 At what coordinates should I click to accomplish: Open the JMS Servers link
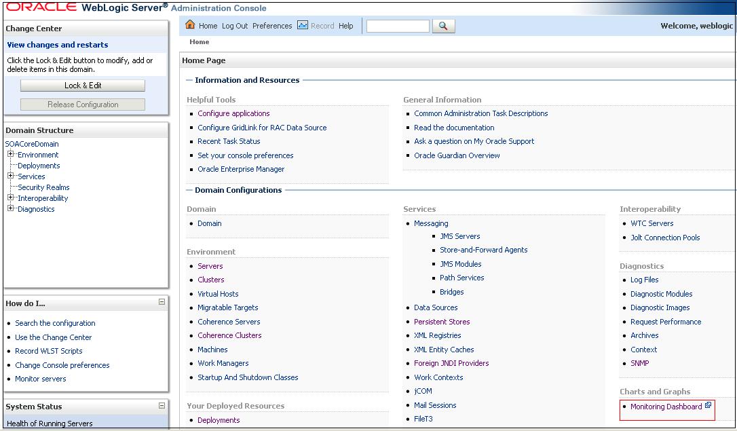pos(459,236)
